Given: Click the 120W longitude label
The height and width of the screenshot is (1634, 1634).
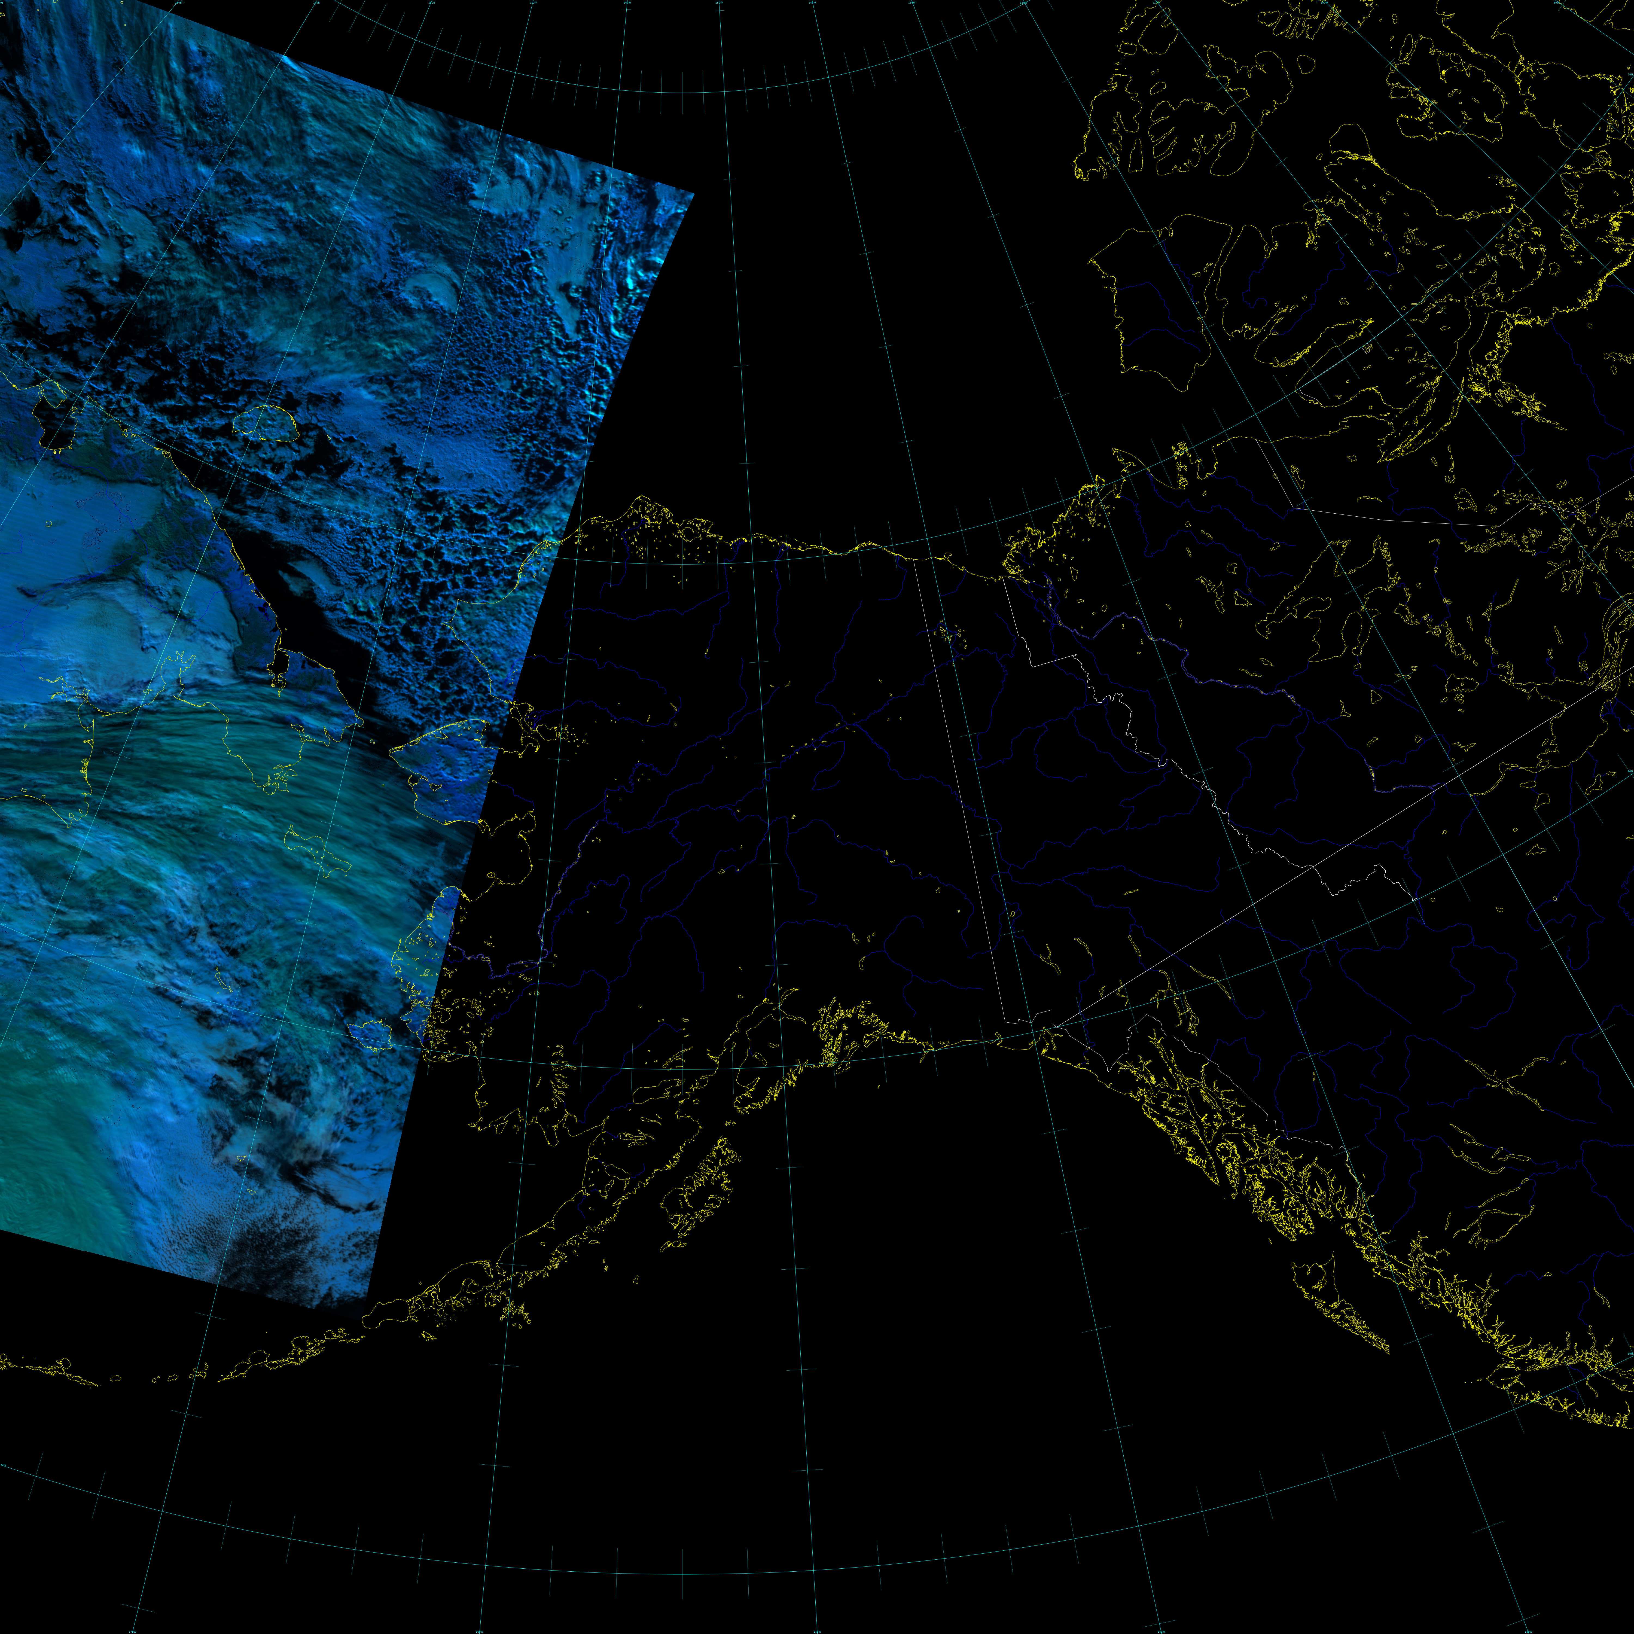Looking at the screenshot, I should [x=1023, y=2].
